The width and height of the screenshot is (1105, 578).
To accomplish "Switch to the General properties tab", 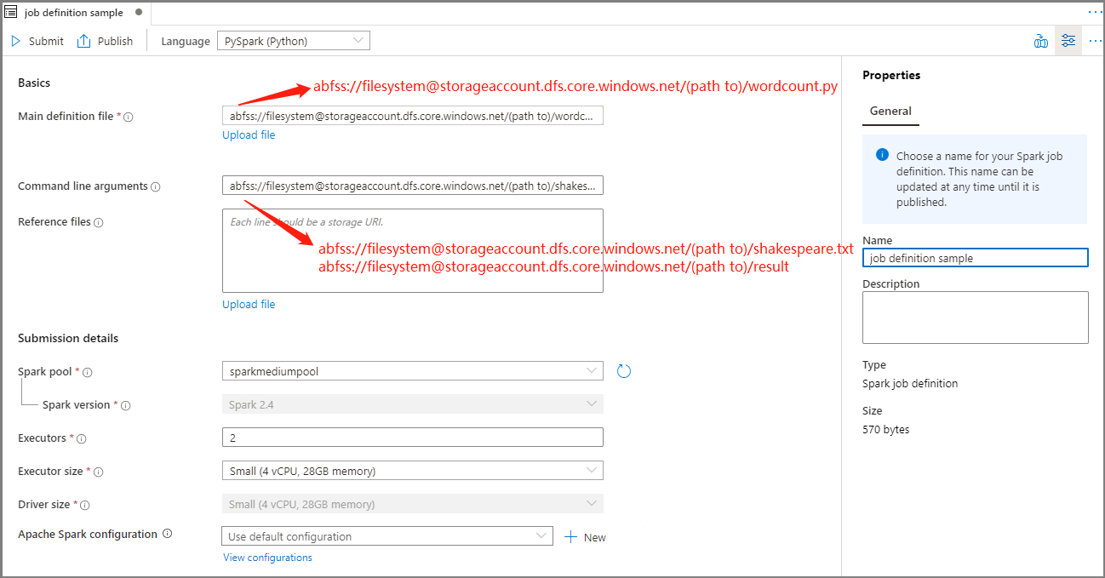I will click(x=890, y=111).
